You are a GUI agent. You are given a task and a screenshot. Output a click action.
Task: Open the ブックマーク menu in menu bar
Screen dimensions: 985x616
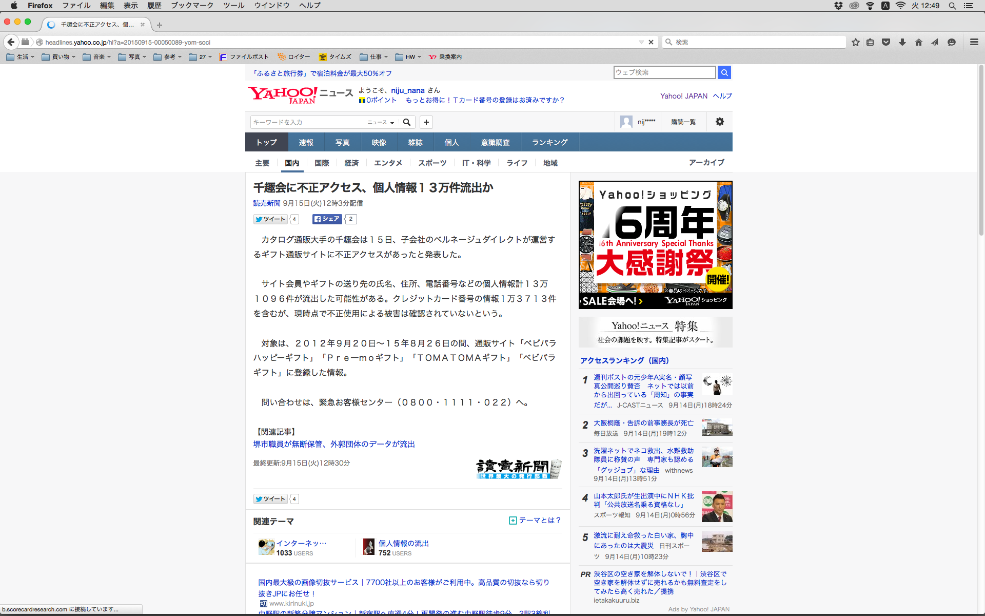pyautogui.click(x=192, y=6)
